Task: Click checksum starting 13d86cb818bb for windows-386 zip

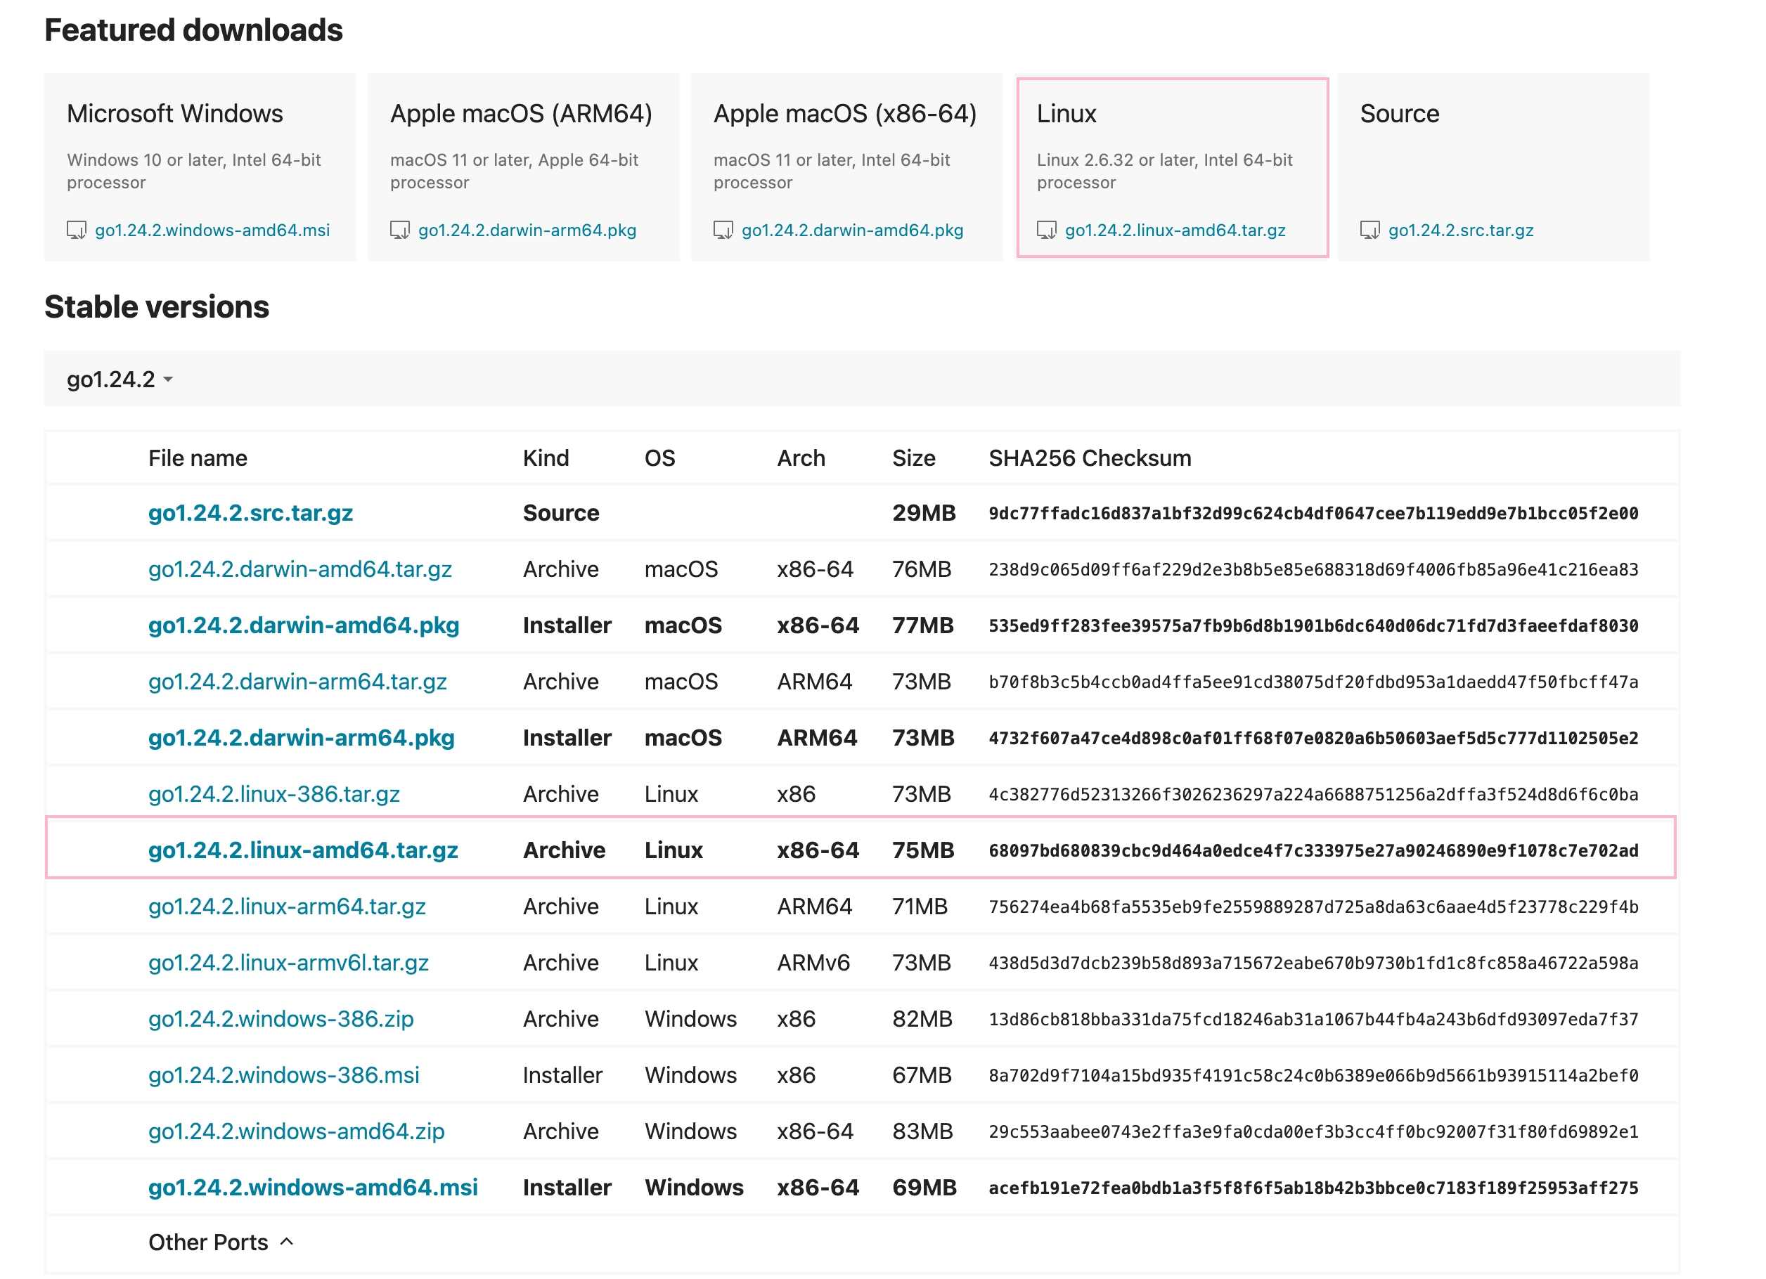Action: click(x=1313, y=1018)
